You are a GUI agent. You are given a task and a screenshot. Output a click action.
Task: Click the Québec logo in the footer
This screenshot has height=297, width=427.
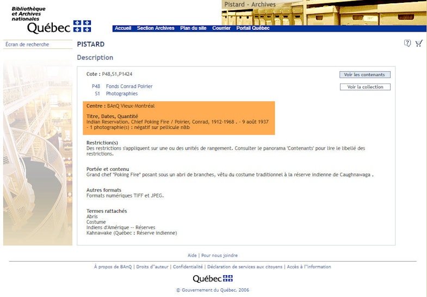coord(213,279)
